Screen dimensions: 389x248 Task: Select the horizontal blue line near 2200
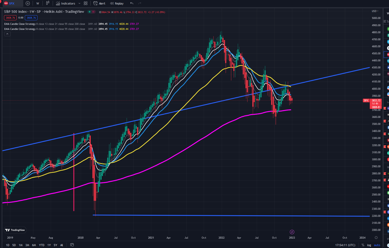pyautogui.click(x=231, y=215)
